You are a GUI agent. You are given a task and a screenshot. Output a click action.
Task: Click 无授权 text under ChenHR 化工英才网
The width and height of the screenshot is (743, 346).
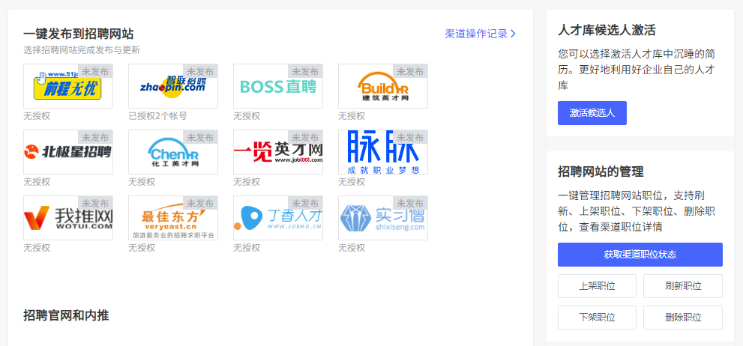[x=142, y=182]
